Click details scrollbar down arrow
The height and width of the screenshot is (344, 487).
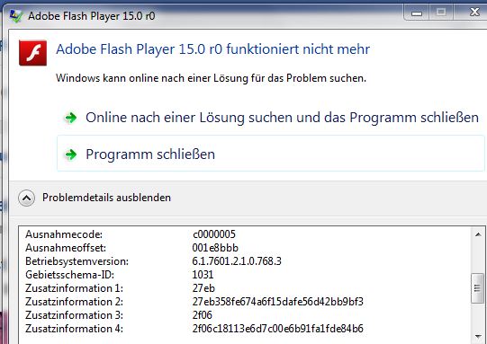click(x=478, y=337)
